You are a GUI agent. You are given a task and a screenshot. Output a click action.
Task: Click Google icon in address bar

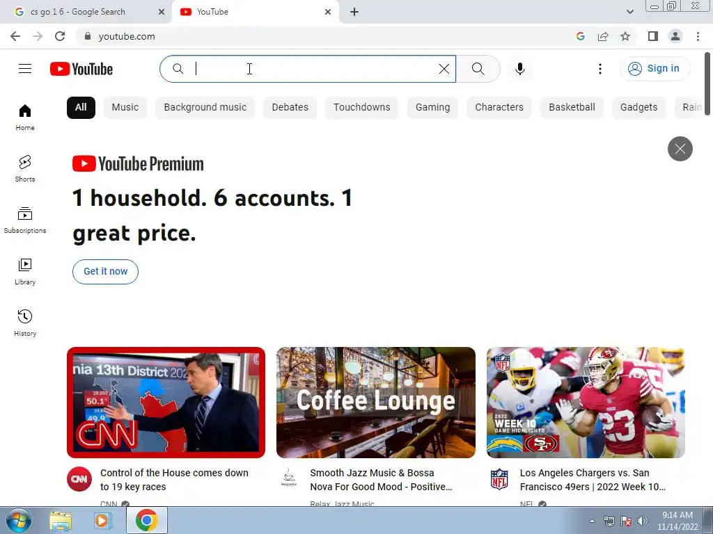(581, 36)
